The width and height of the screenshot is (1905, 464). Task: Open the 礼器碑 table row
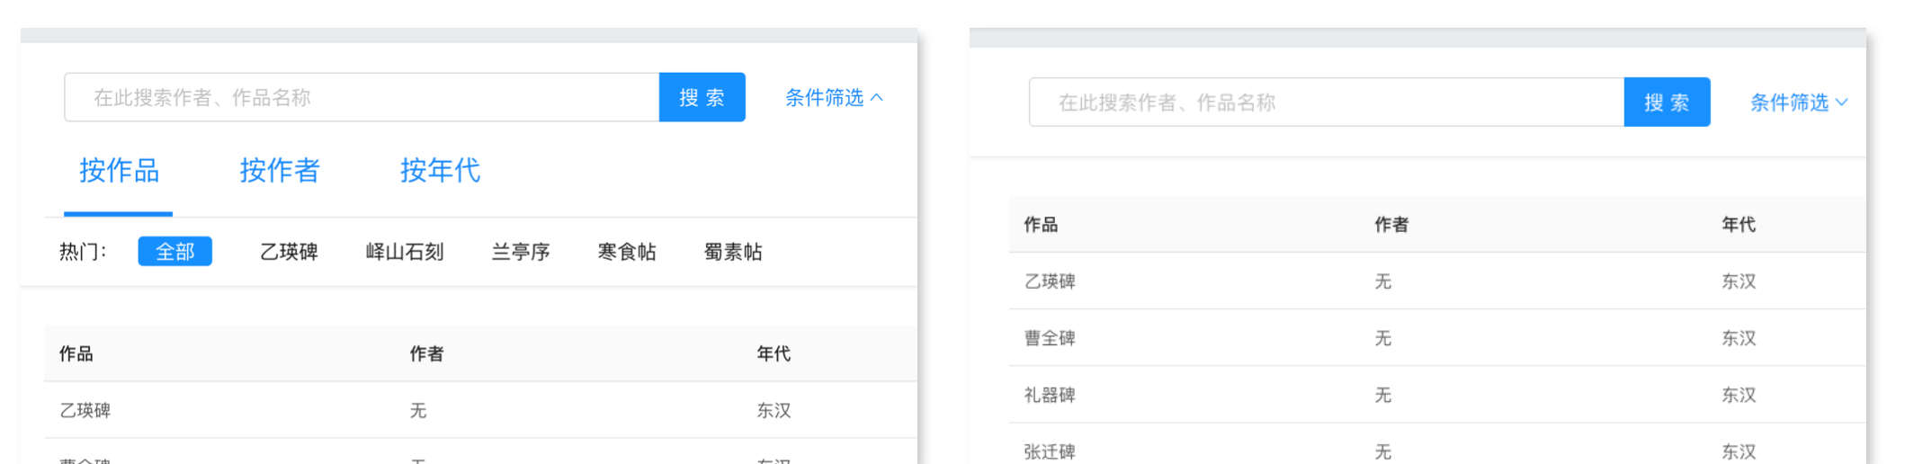pos(1050,395)
